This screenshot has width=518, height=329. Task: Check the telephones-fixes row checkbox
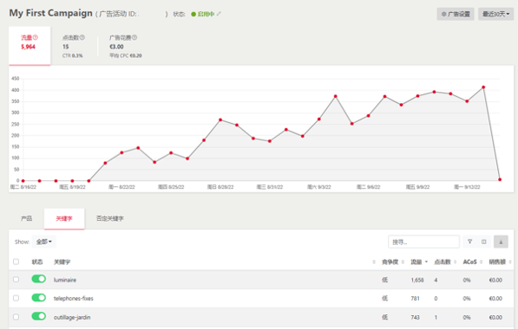point(16,298)
